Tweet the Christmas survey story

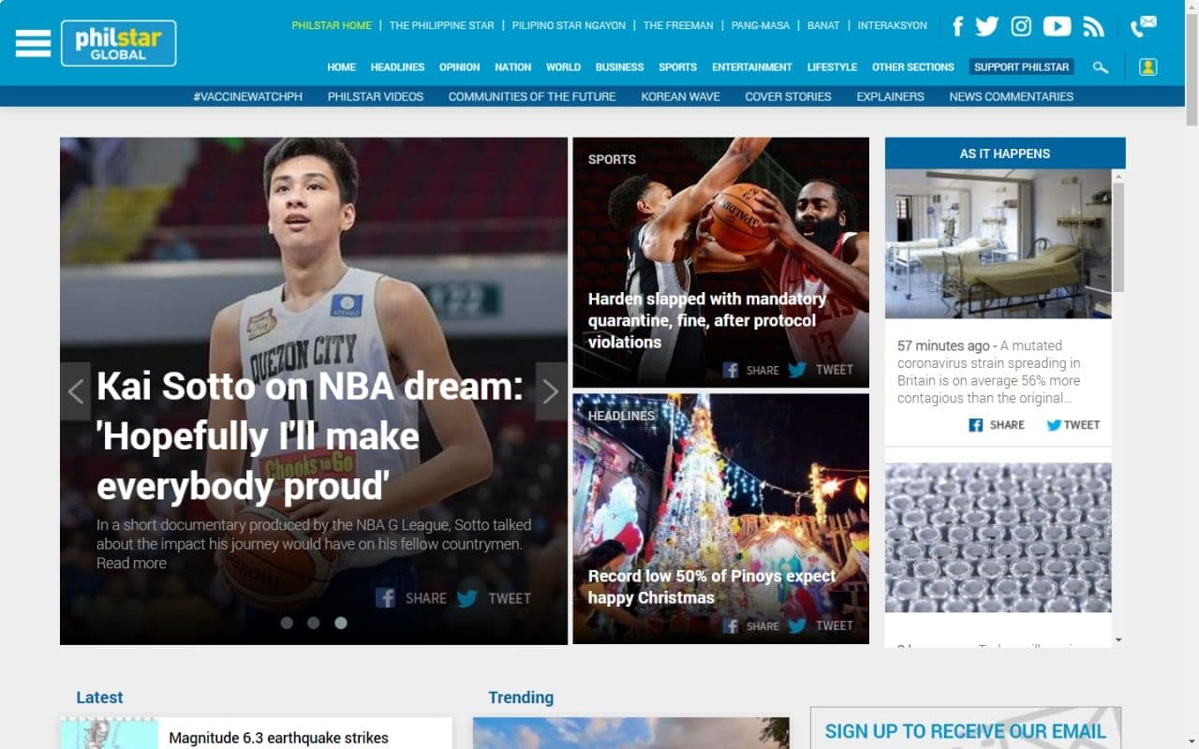coord(821,625)
